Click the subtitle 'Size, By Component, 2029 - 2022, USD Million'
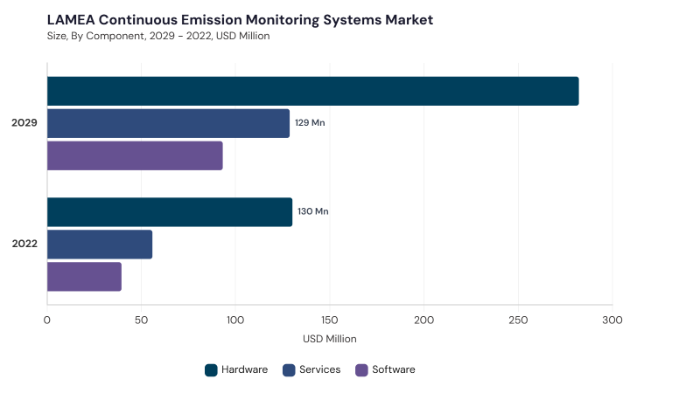700x393 pixels. point(158,36)
